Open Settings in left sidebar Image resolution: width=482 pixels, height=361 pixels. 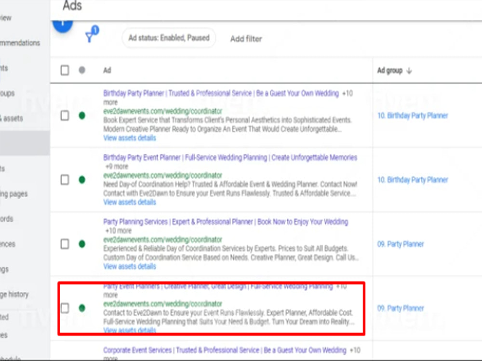4,269
